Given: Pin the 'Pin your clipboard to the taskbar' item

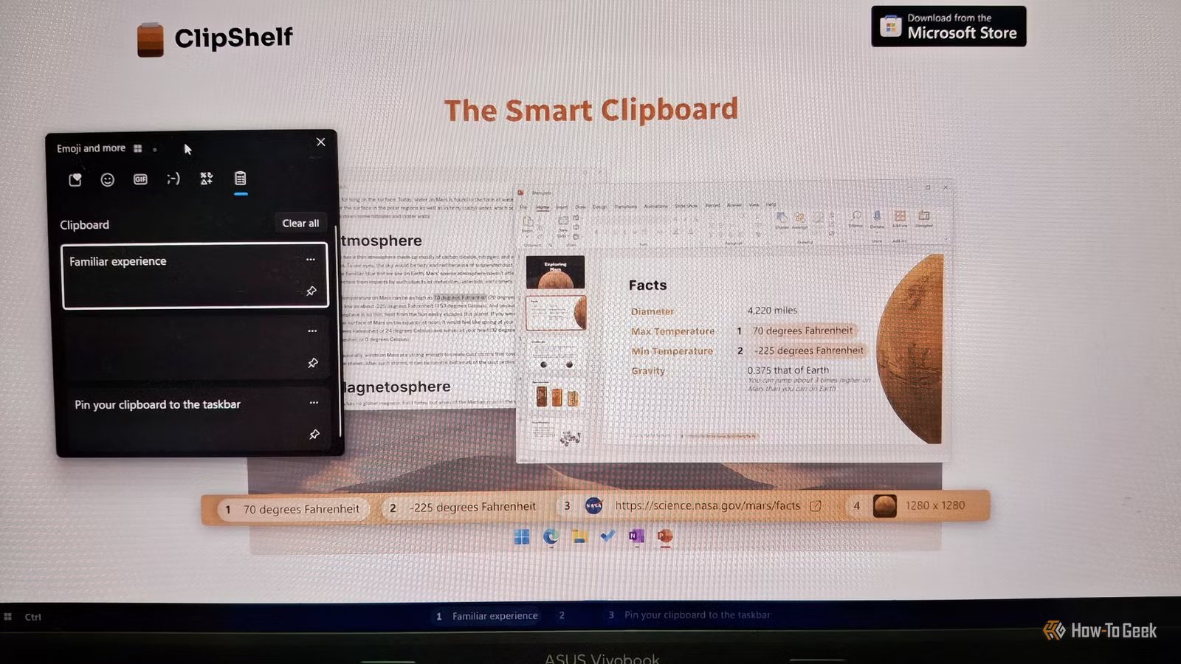Looking at the screenshot, I should tap(314, 435).
